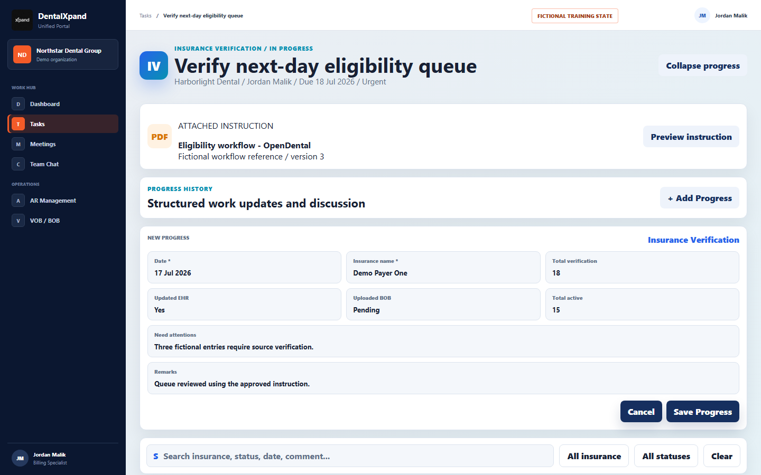The image size is (761, 475).
Task: Click the JM avatar in sidebar footer
Action: coord(20,458)
